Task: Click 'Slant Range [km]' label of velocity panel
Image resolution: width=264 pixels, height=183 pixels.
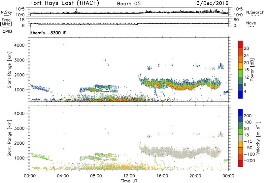Action: tap(9, 138)
